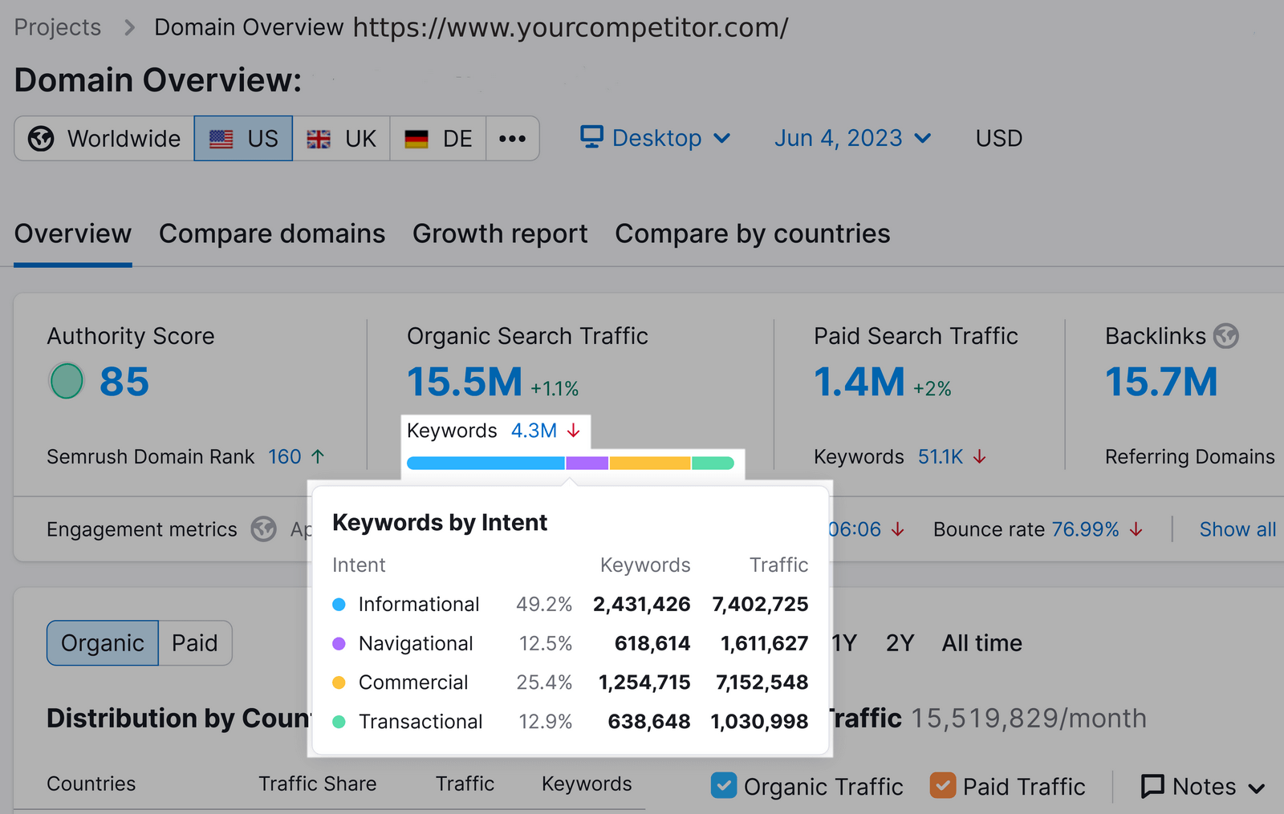1284x814 pixels.
Task: Open more country databases via ellipsis icon
Action: pos(512,138)
